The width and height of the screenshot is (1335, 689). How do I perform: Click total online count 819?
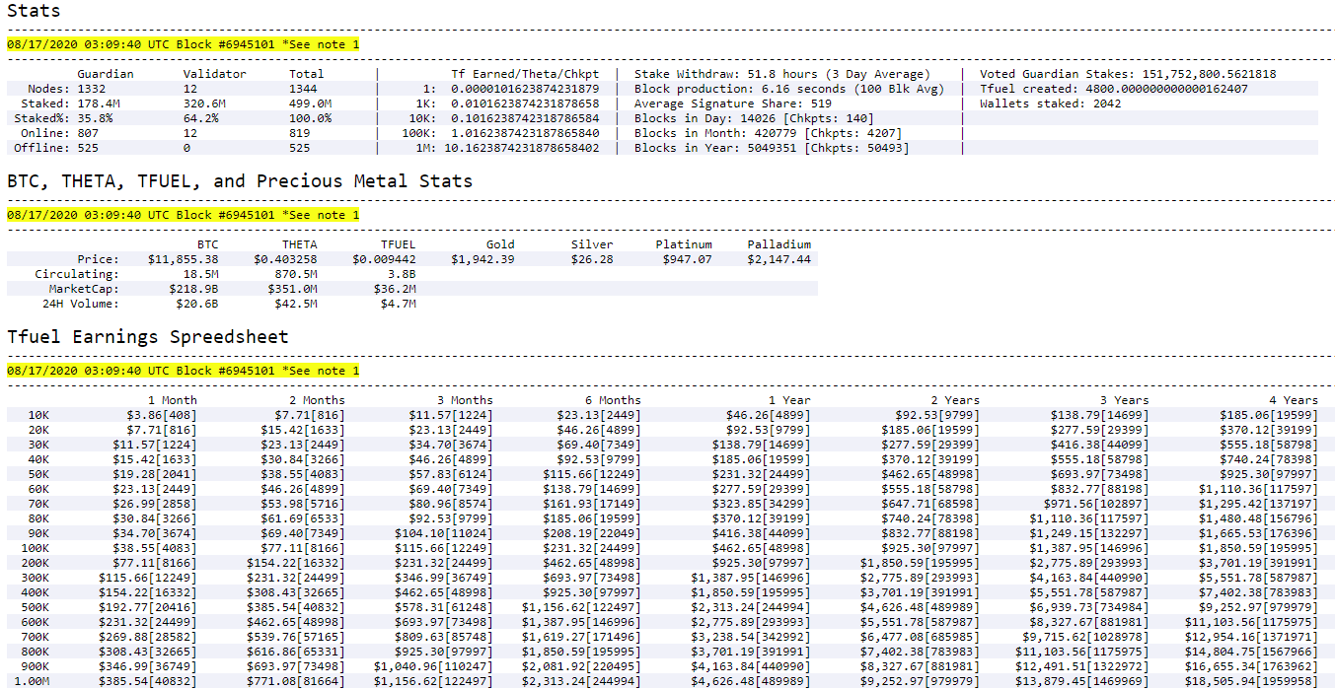point(300,133)
